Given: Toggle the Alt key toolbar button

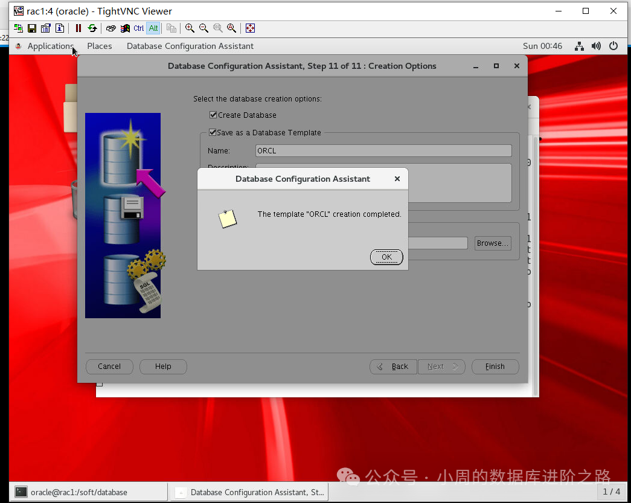Looking at the screenshot, I should (x=153, y=28).
